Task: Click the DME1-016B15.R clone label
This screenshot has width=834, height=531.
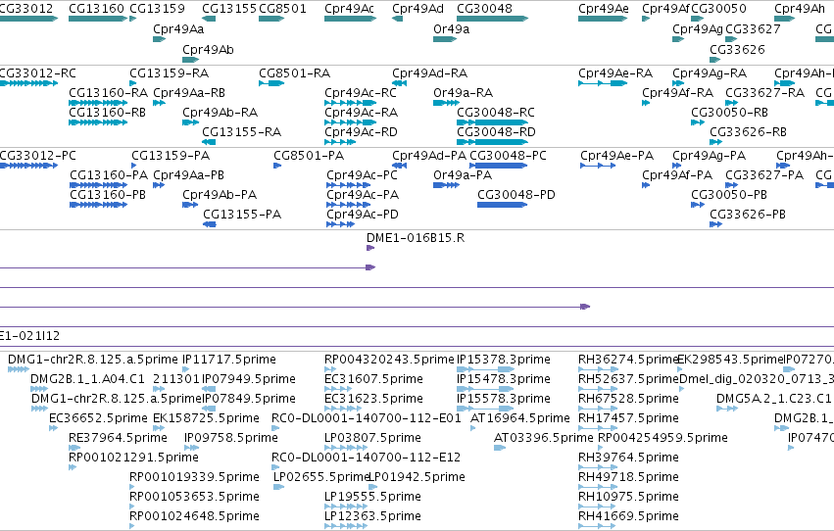Action: tap(416, 238)
